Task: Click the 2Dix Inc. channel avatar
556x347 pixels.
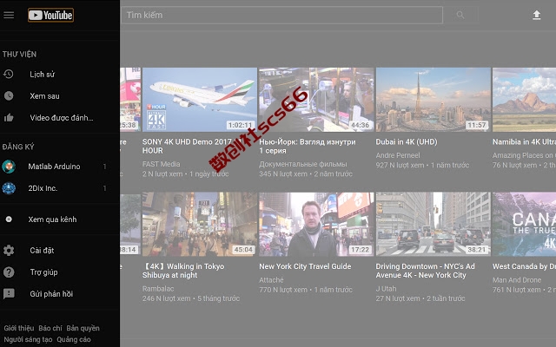Action: (x=9, y=188)
